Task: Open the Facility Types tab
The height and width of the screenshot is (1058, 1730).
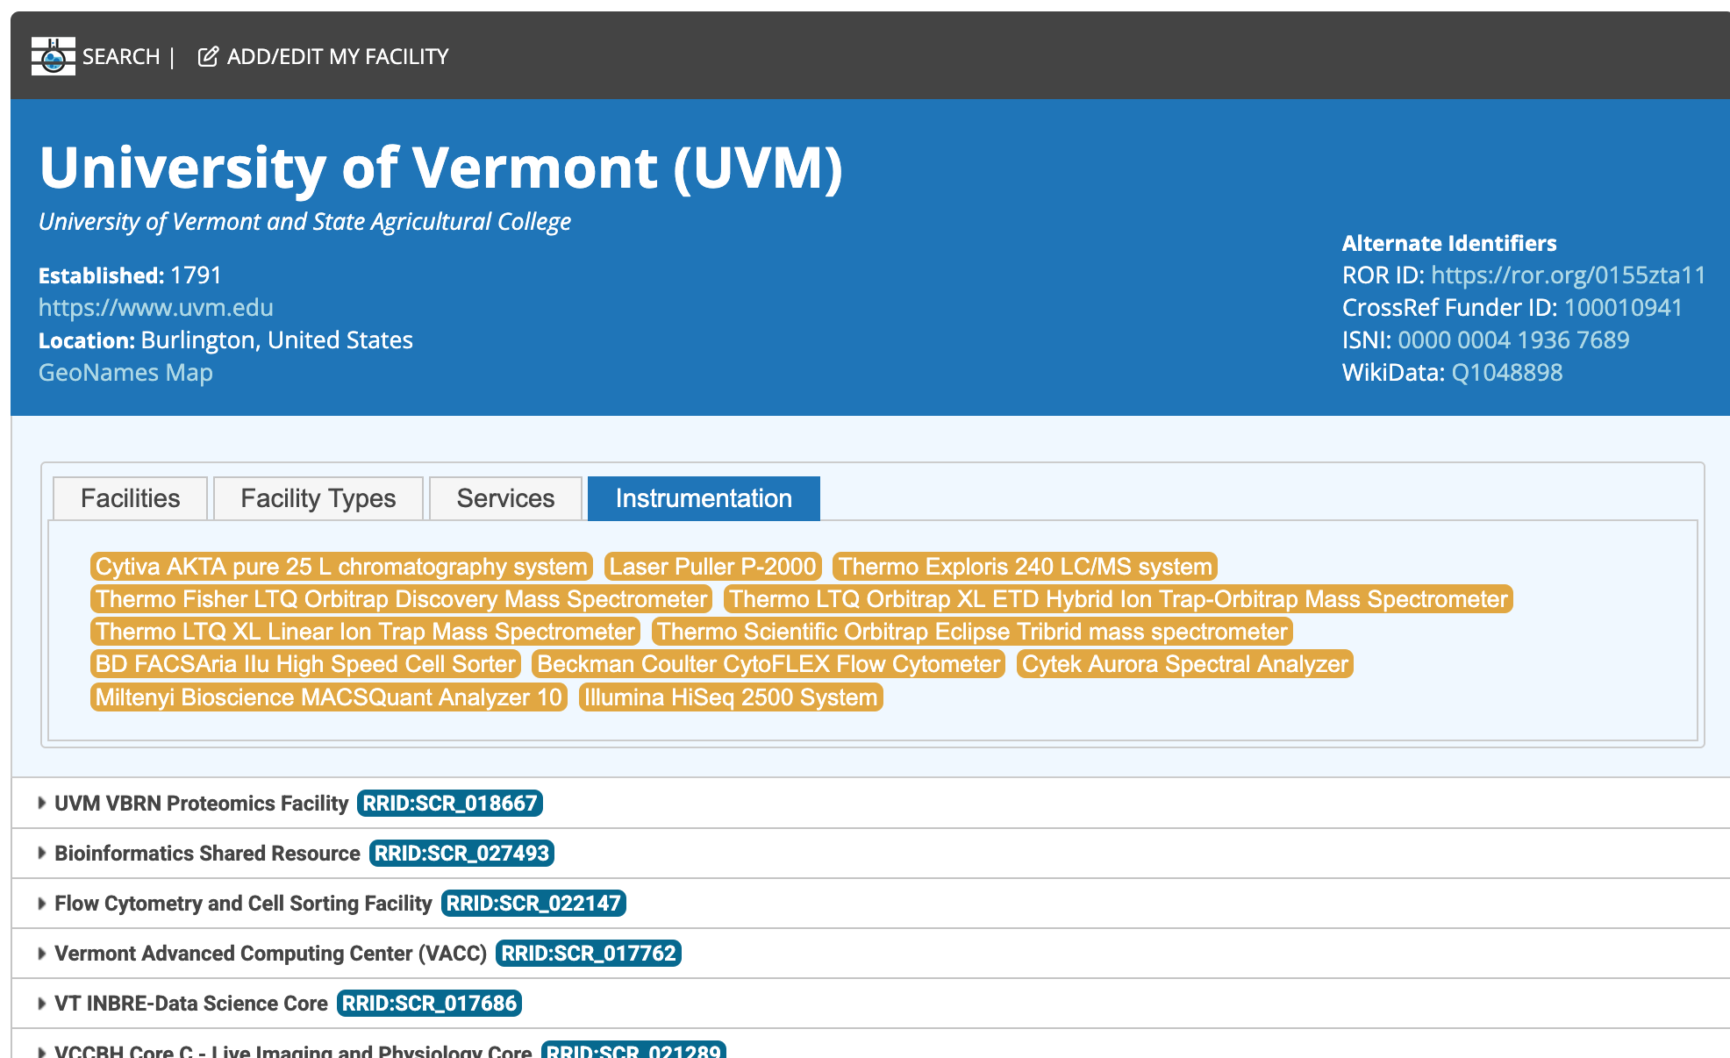Action: click(318, 498)
